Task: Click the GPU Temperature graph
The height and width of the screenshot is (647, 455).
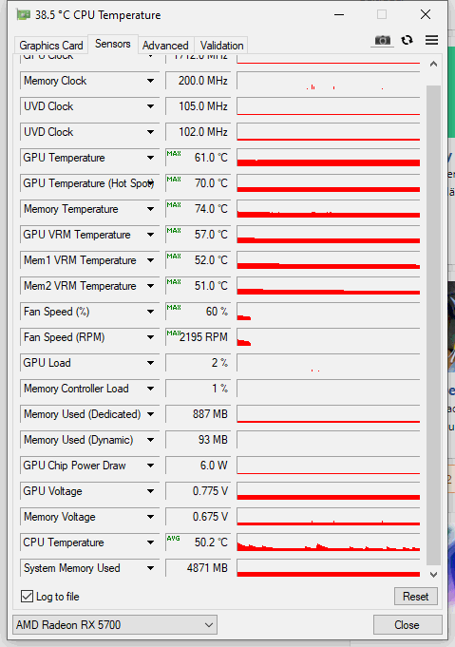Action: [329, 158]
